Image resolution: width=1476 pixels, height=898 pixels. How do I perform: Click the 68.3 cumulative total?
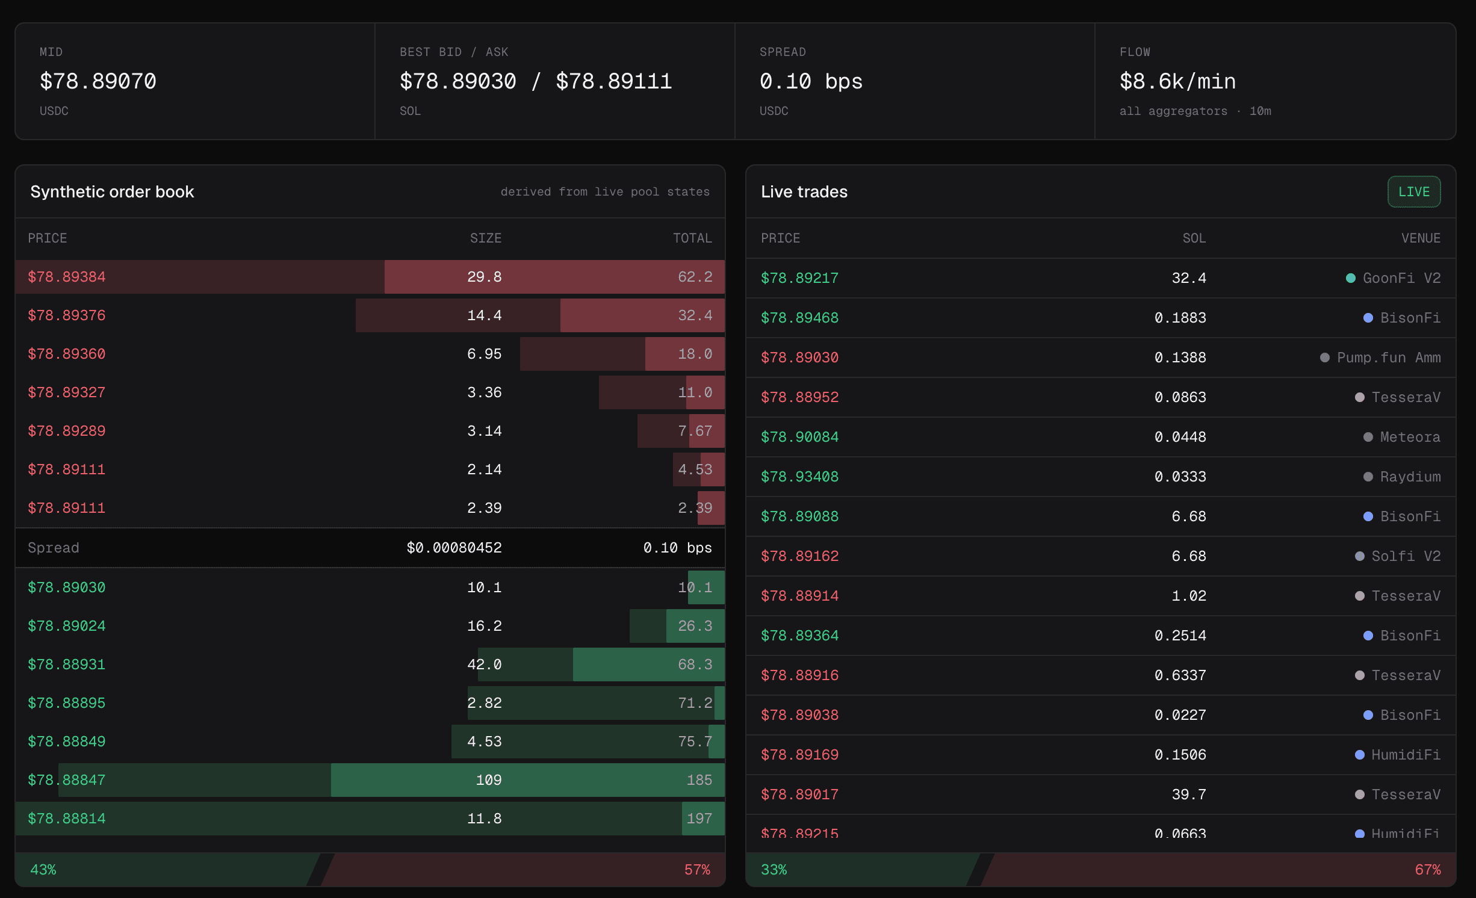pyautogui.click(x=695, y=664)
